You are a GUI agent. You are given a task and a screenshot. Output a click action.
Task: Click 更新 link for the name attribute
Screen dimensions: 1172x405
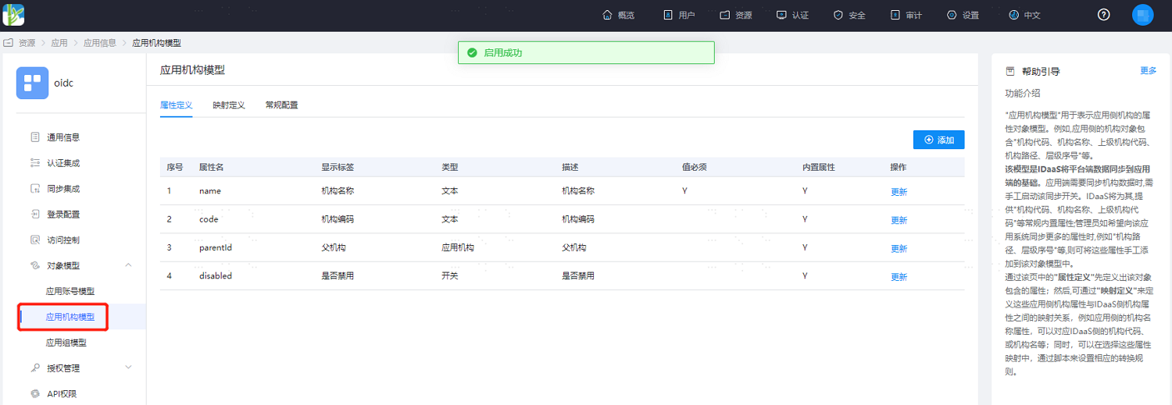[899, 192]
